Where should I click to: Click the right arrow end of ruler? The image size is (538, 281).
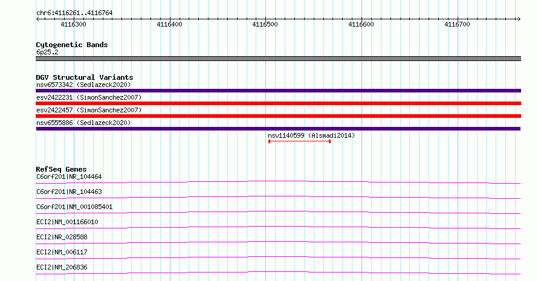(519, 19)
